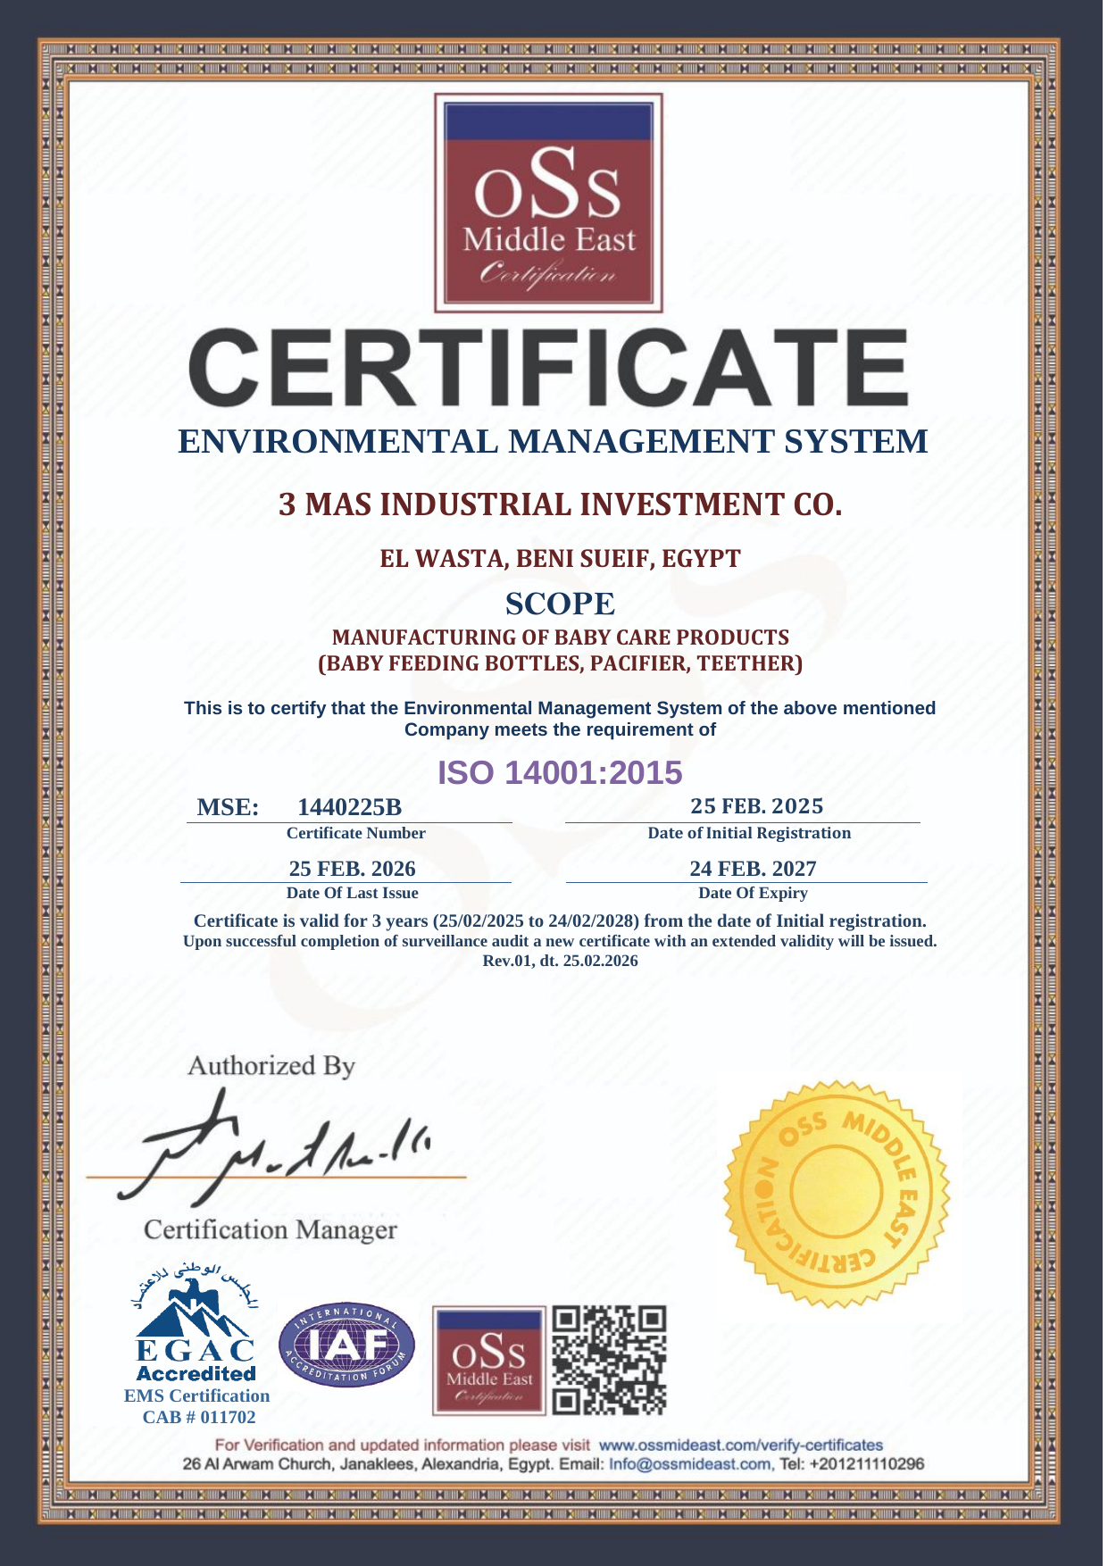Click the Certificate is valid for 3 years line
The height and width of the screenshot is (1566, 1108).
560,920
